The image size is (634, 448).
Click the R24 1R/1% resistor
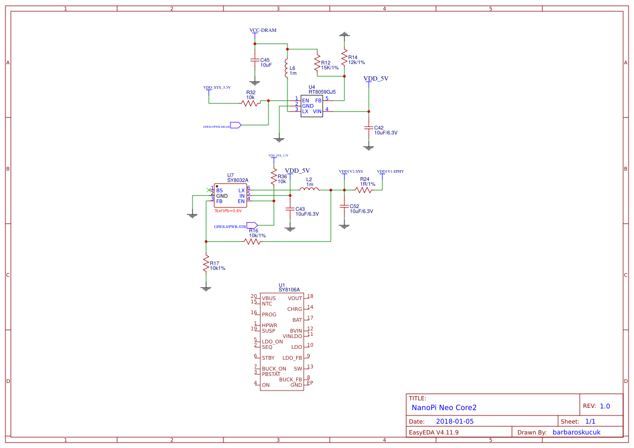(x=364, y=190)
